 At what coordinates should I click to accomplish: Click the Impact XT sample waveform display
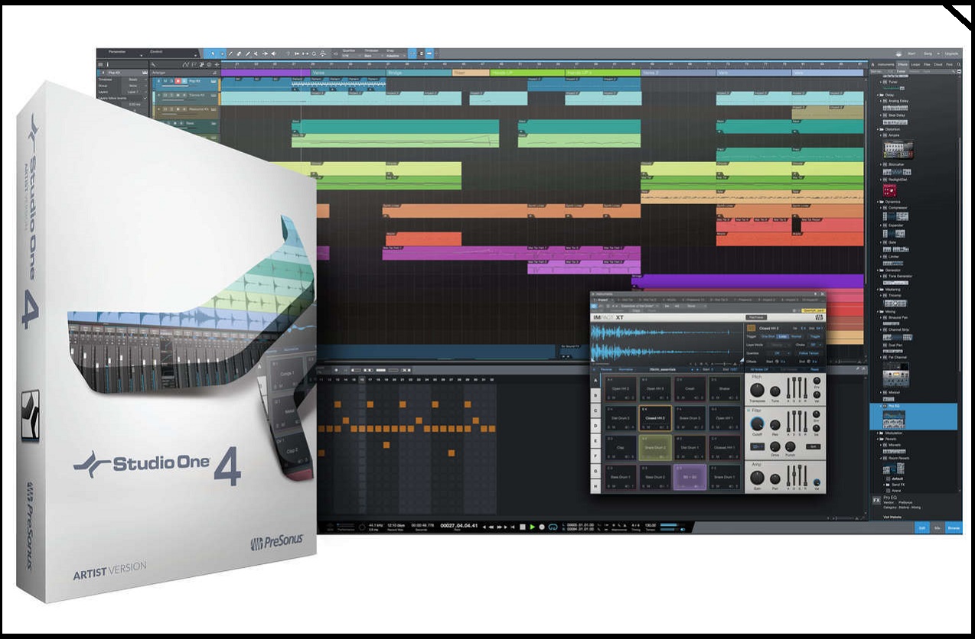pyautogui.click(x=667, y=342)
